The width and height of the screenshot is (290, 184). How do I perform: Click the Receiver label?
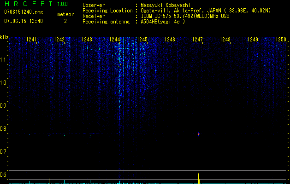coord(94,16)
